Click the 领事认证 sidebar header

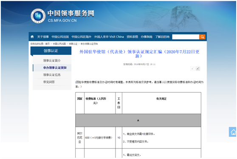[x=51, y=51]
